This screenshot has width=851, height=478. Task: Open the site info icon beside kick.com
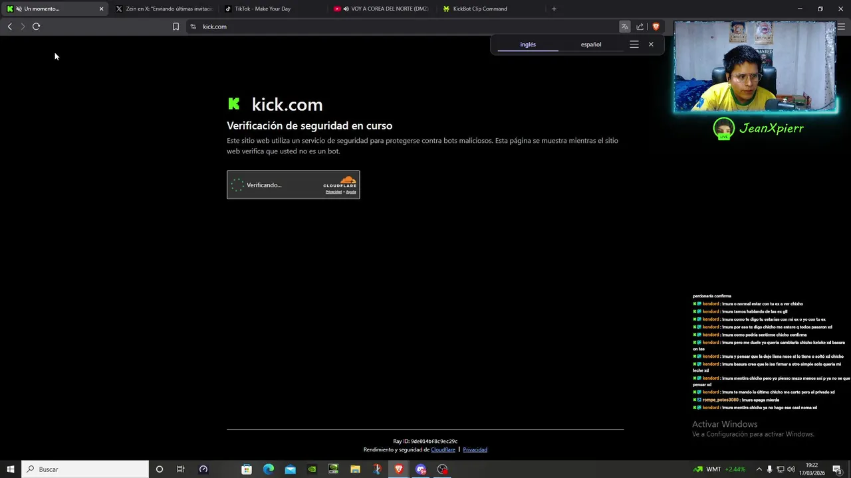click(193, 27)
